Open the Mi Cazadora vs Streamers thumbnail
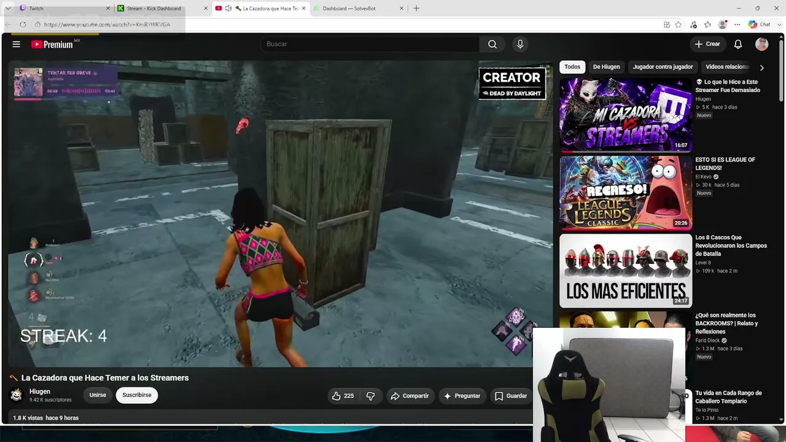786x442 pixels. click(x=626, y=115)
